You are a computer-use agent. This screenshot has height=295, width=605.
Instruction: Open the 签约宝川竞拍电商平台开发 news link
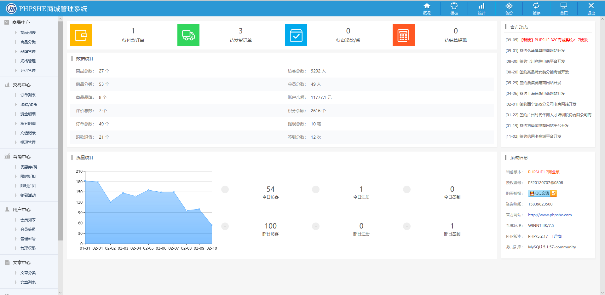click(x=542, y=61)
